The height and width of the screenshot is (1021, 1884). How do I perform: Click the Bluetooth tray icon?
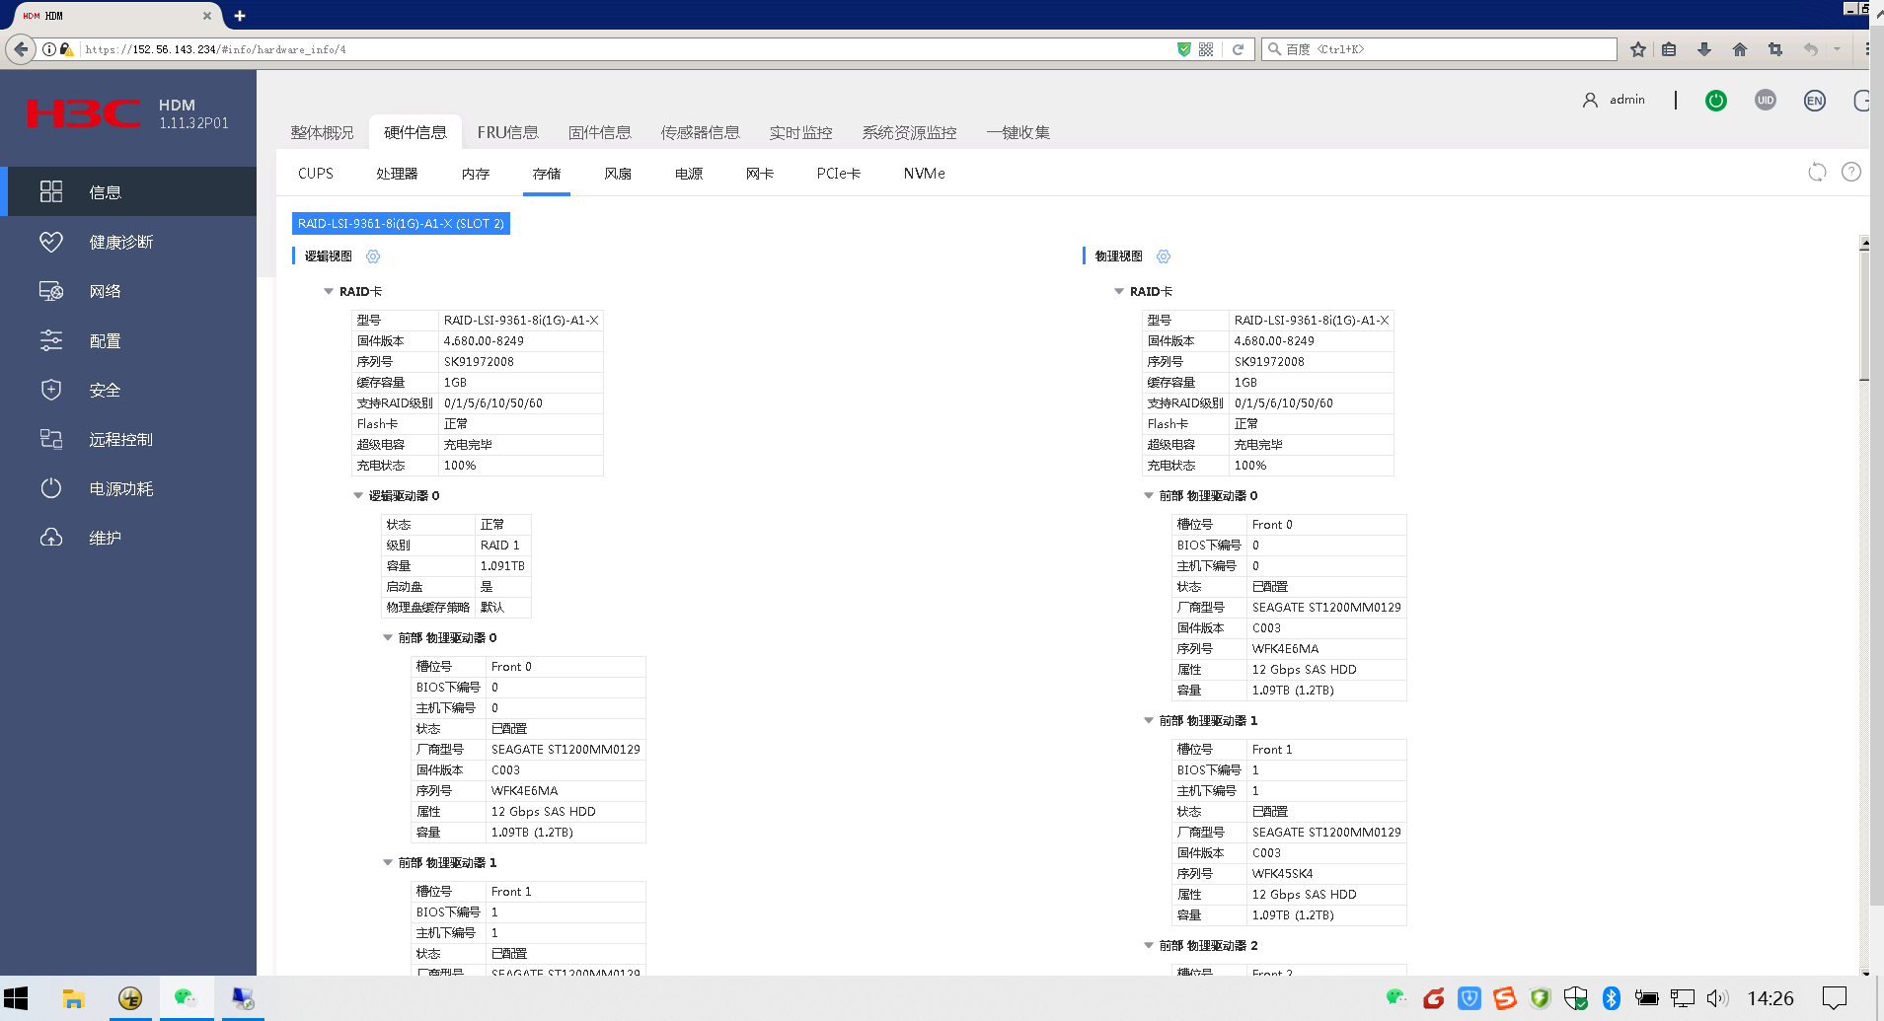point(1612,998)
